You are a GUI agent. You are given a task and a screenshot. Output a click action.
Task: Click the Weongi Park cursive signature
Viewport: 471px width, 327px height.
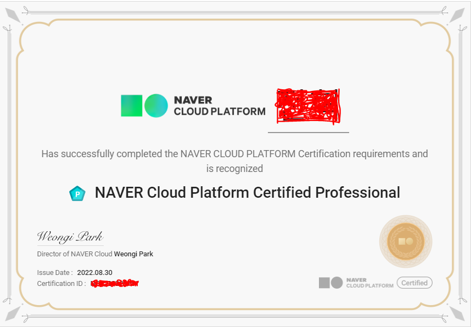[70, 237]
